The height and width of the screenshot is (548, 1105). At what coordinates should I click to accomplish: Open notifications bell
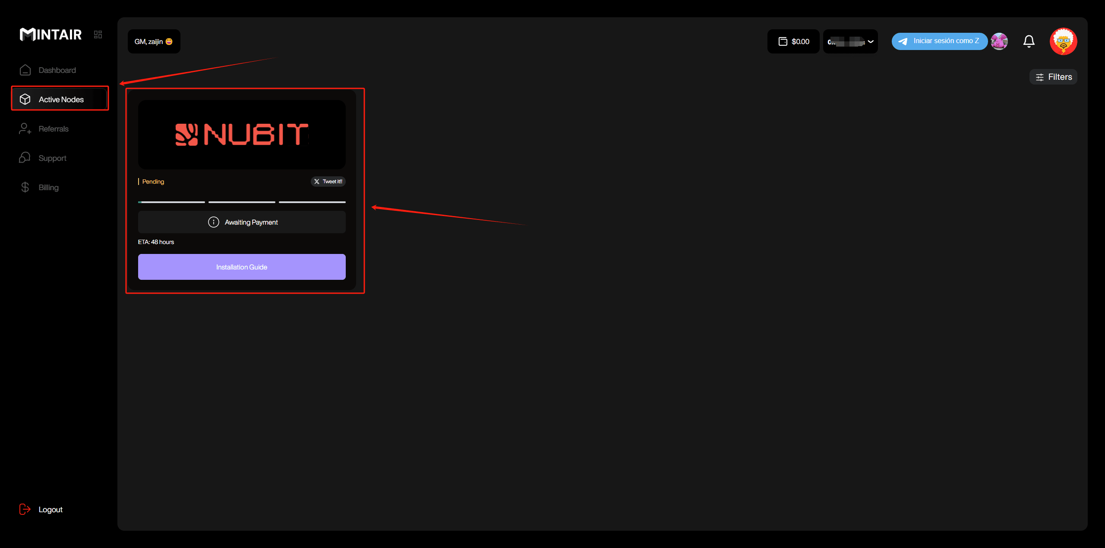[x=1029, y=41]
